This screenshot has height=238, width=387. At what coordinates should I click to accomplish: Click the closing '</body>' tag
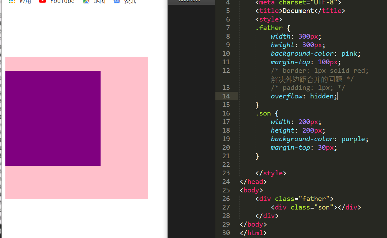(x=253, y=224)
